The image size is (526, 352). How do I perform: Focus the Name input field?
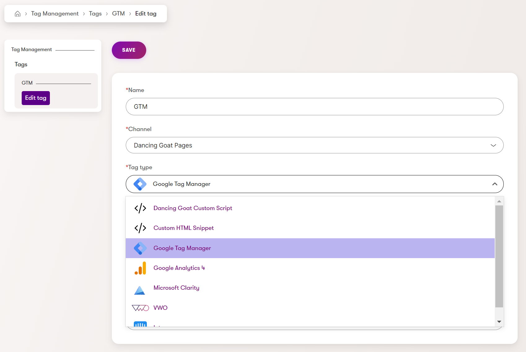click(314, 107)
